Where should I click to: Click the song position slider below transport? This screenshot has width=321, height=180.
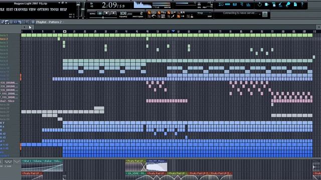click(103, 17)
